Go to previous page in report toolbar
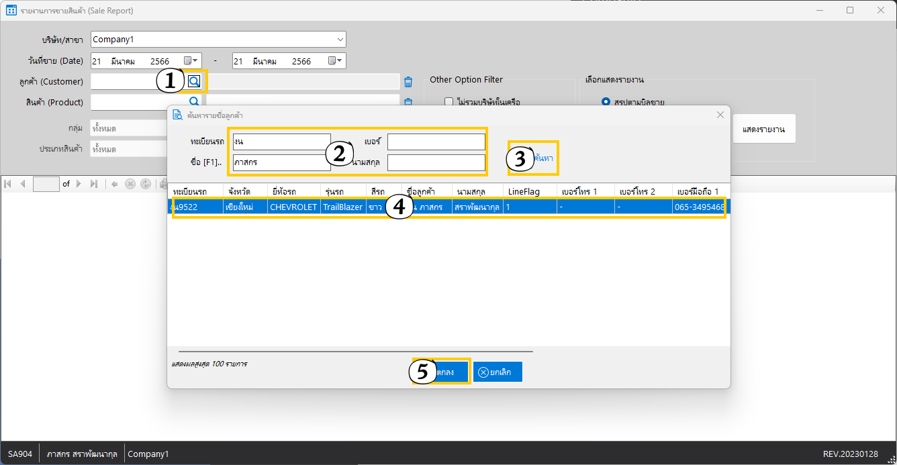This screenshot has width=897, height=465. tap(22, 184)
